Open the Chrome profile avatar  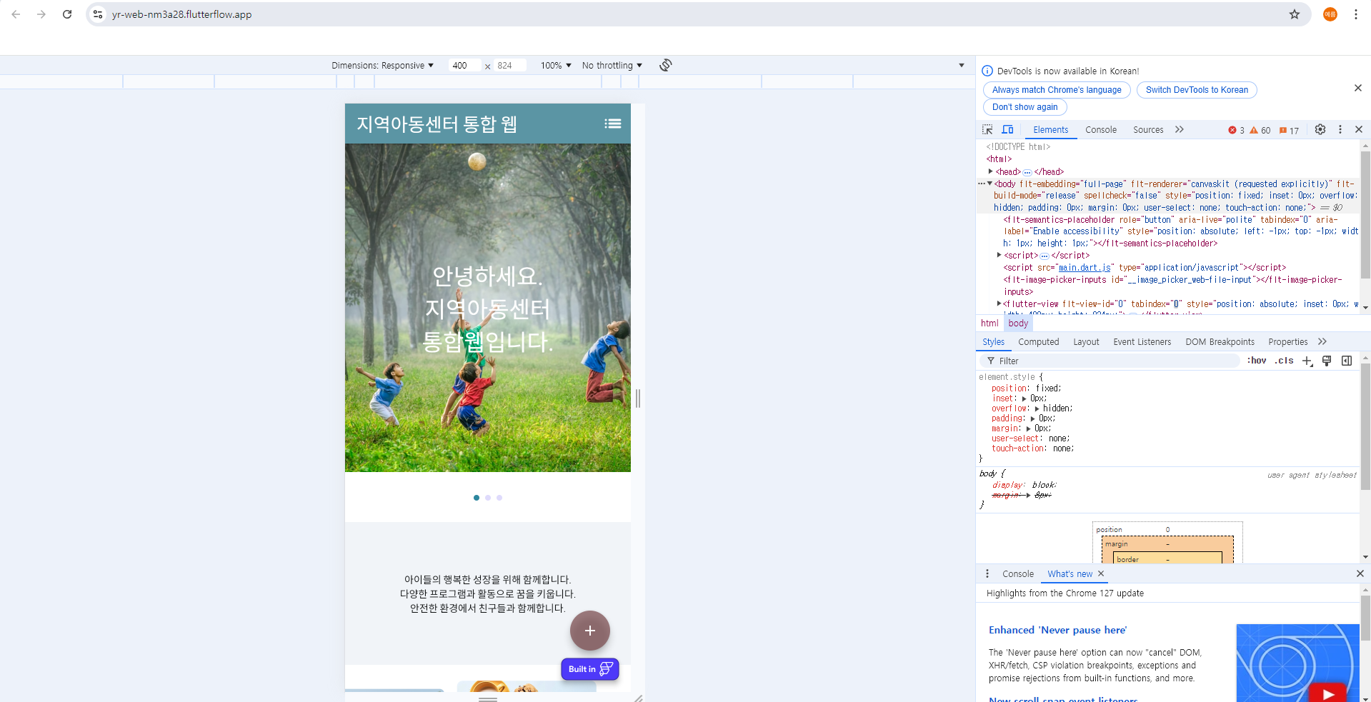tap(1330, 14)
